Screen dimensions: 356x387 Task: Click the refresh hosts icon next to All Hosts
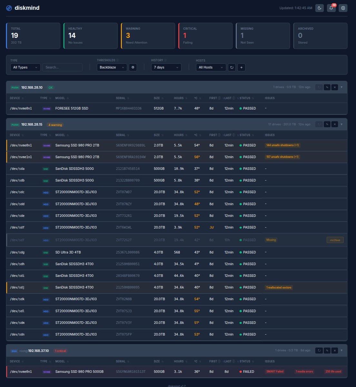point(232,67)
